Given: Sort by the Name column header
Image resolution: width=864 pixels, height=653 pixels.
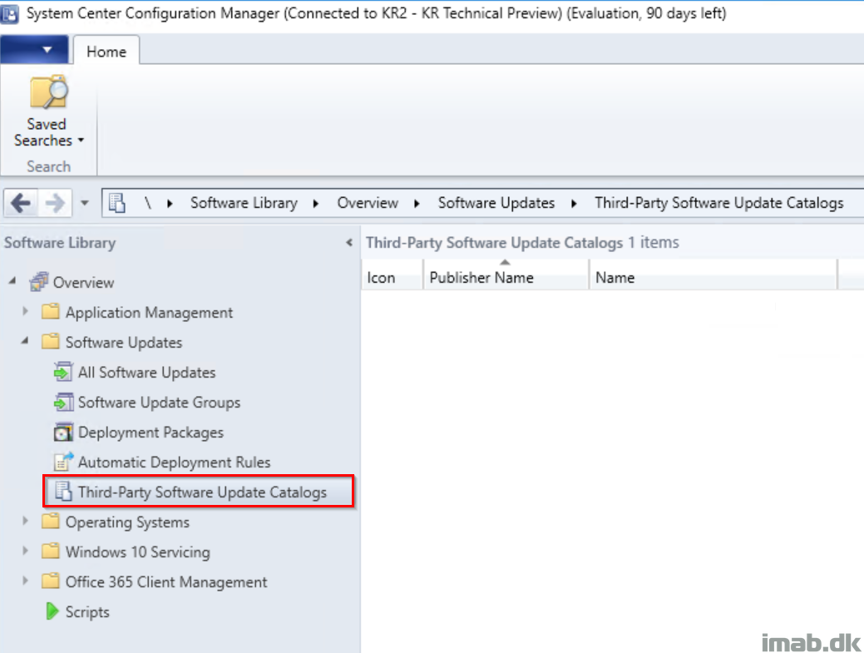Looking at the screenshot, I should coord(713,277).
